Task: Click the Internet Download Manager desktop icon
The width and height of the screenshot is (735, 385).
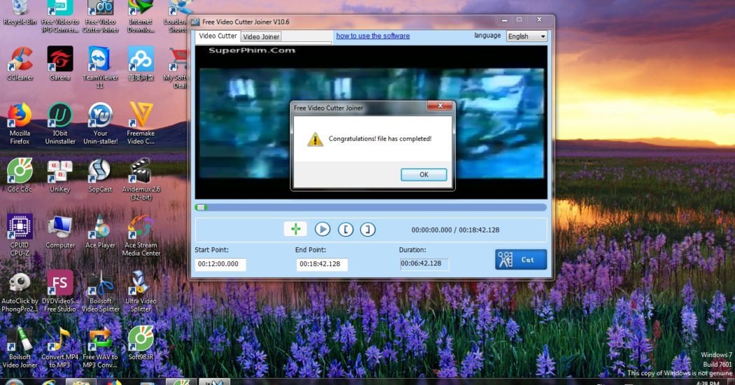Action: (141, 16)
